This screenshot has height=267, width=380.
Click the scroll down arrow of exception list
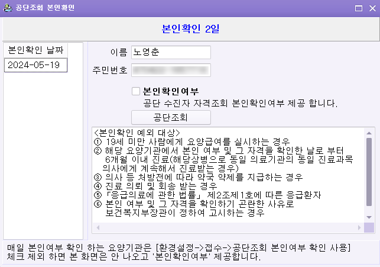click(369, 217)
